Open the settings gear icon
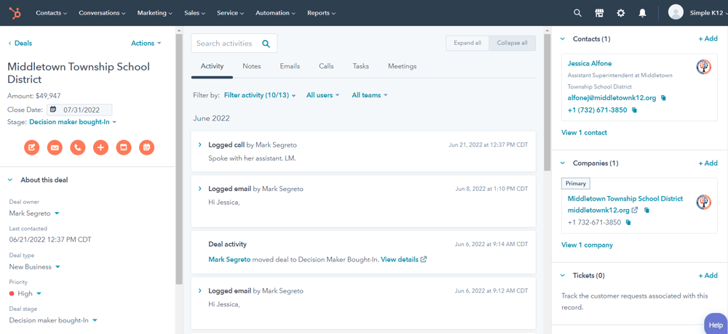Viewport: 728px width, 334px height. [620, 13]
